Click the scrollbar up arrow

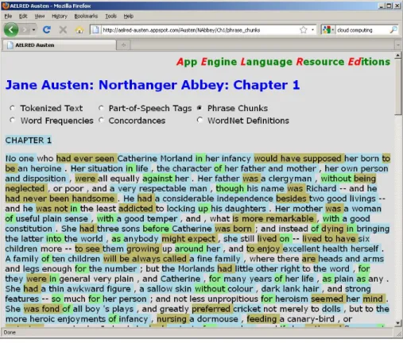coord(397,55)
